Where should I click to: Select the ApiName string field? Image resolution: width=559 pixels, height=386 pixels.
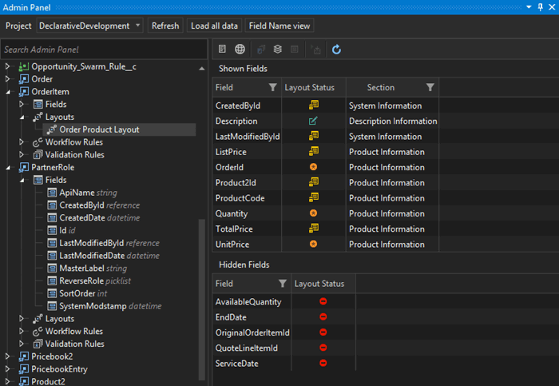click(x=88, y=193)
